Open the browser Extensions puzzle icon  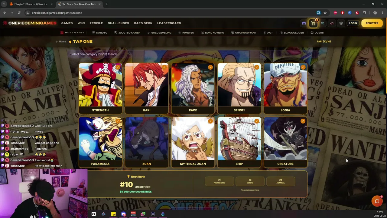(x=364, y=13)
